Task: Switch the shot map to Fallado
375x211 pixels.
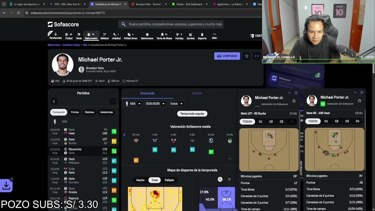Action: click(x=169, y=180)
